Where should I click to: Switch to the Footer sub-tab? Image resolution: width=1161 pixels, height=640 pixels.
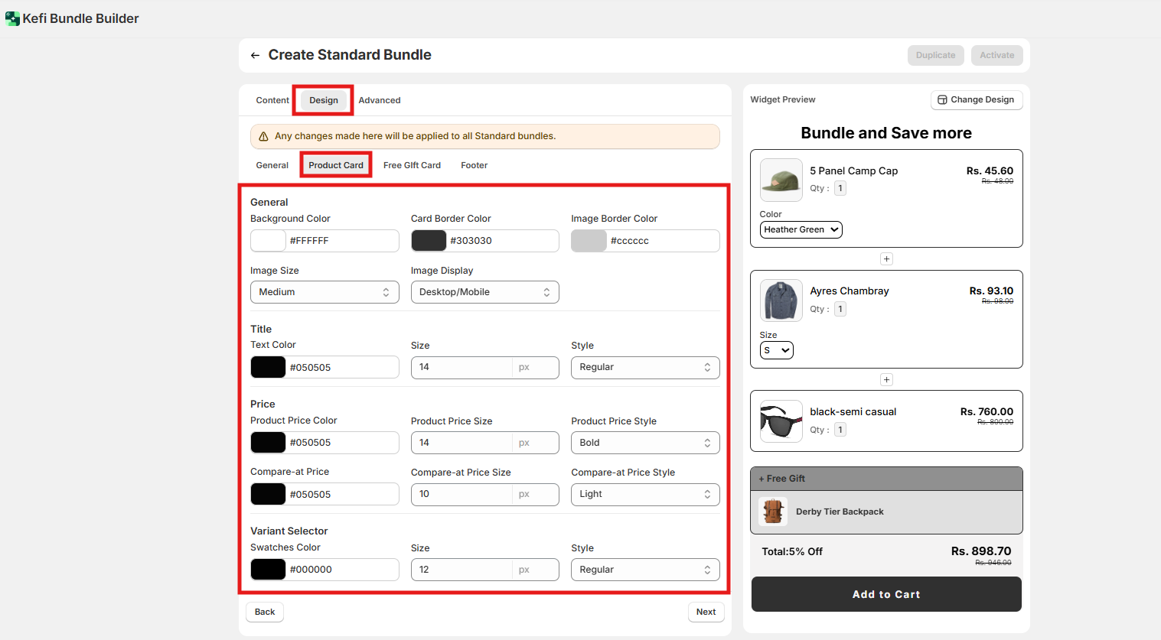click(474, 165)
